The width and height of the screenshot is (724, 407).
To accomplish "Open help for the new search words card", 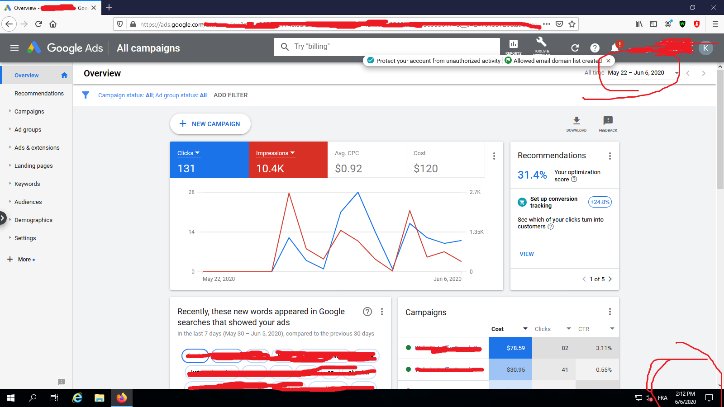I will tap(367, 312).
